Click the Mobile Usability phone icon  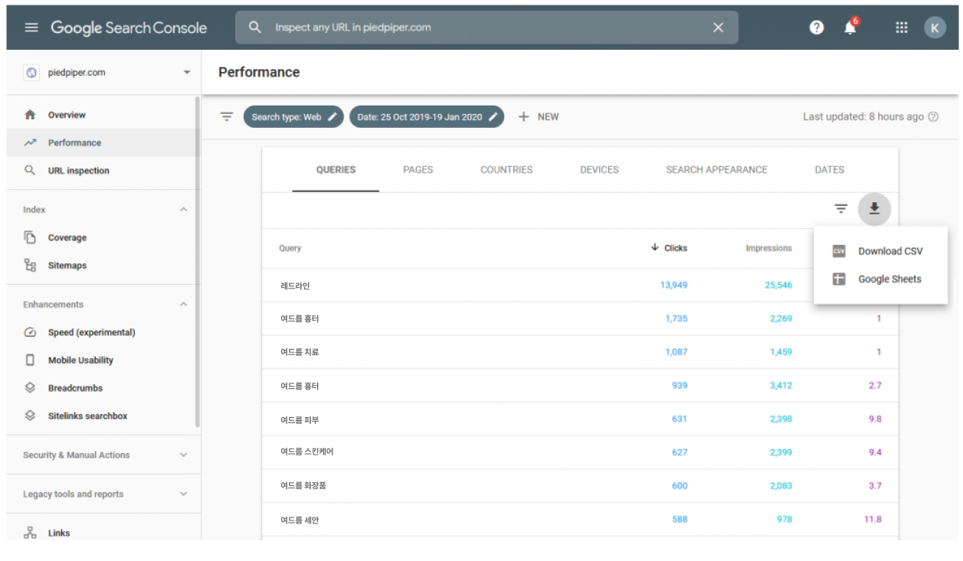[30, 360]
